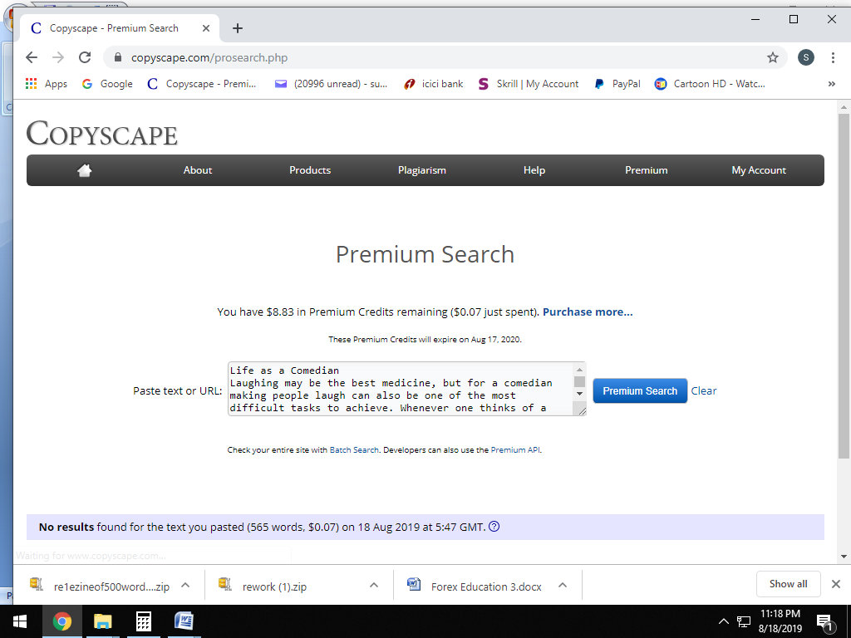Viewport: 851px width, 638px height.
Task: Click the address bar URL
Action: (x=209, y=57)
